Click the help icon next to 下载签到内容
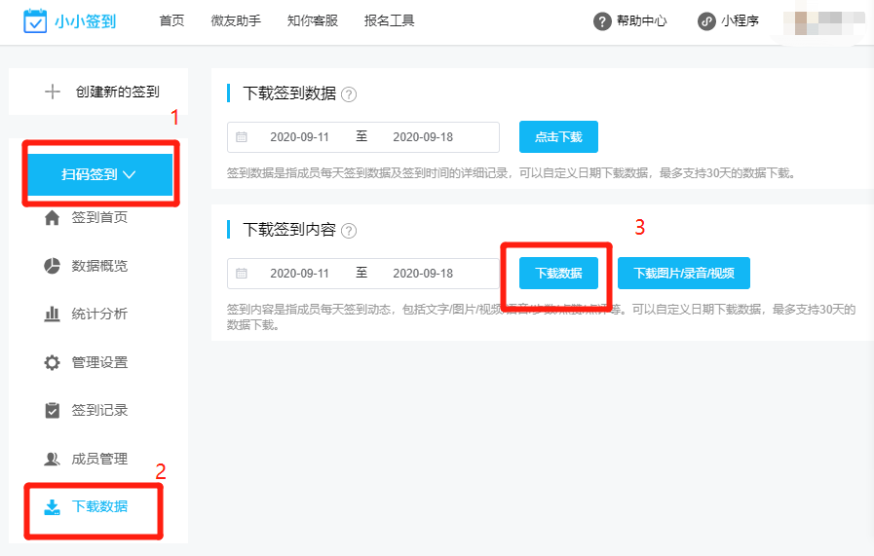 [x=349, y=231]
